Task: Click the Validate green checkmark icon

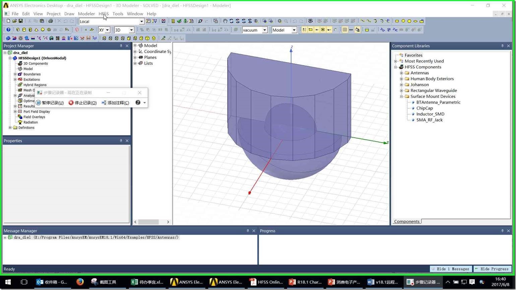Action: [x=179, y=21]
